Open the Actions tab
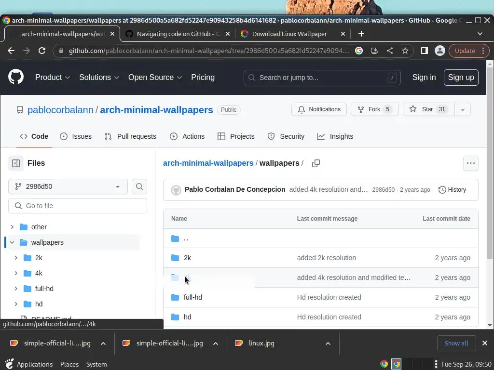 (x=187, y=136)
